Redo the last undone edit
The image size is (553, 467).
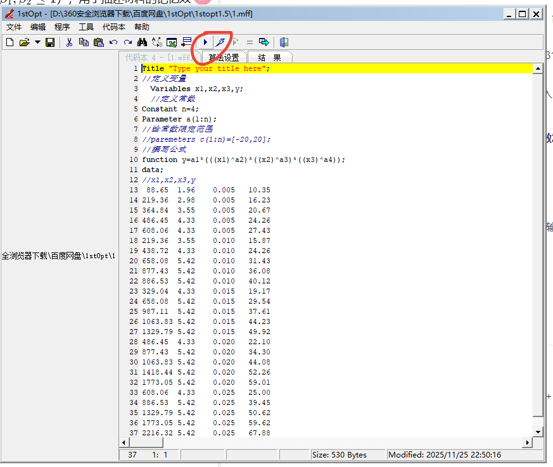(x=128, y=42)
